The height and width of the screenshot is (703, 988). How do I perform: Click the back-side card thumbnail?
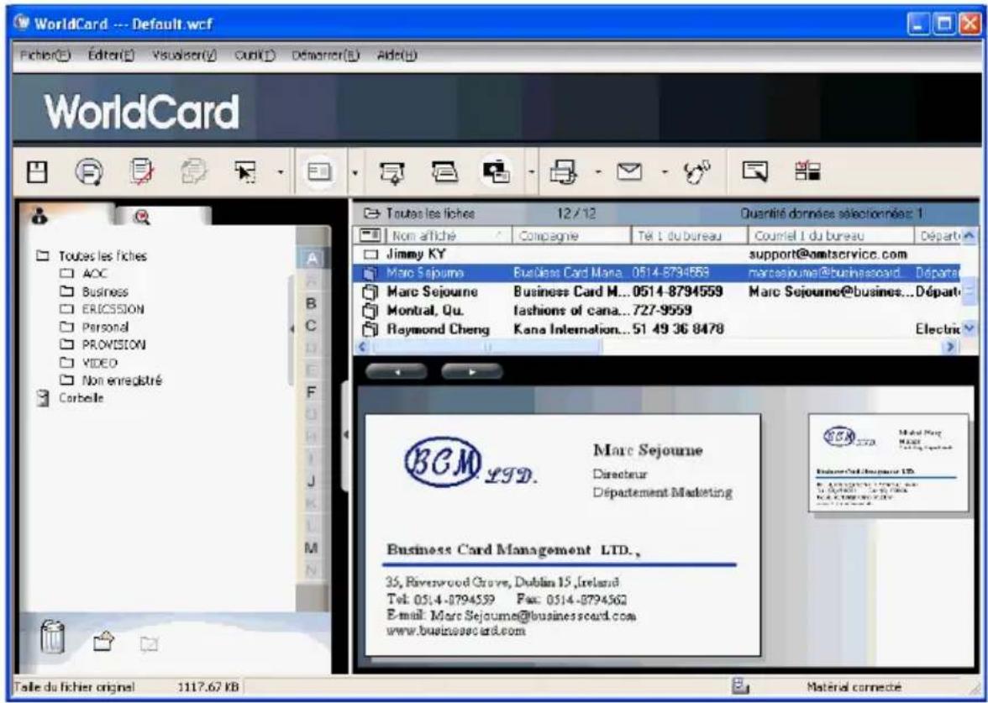click(x=889, y=462)
